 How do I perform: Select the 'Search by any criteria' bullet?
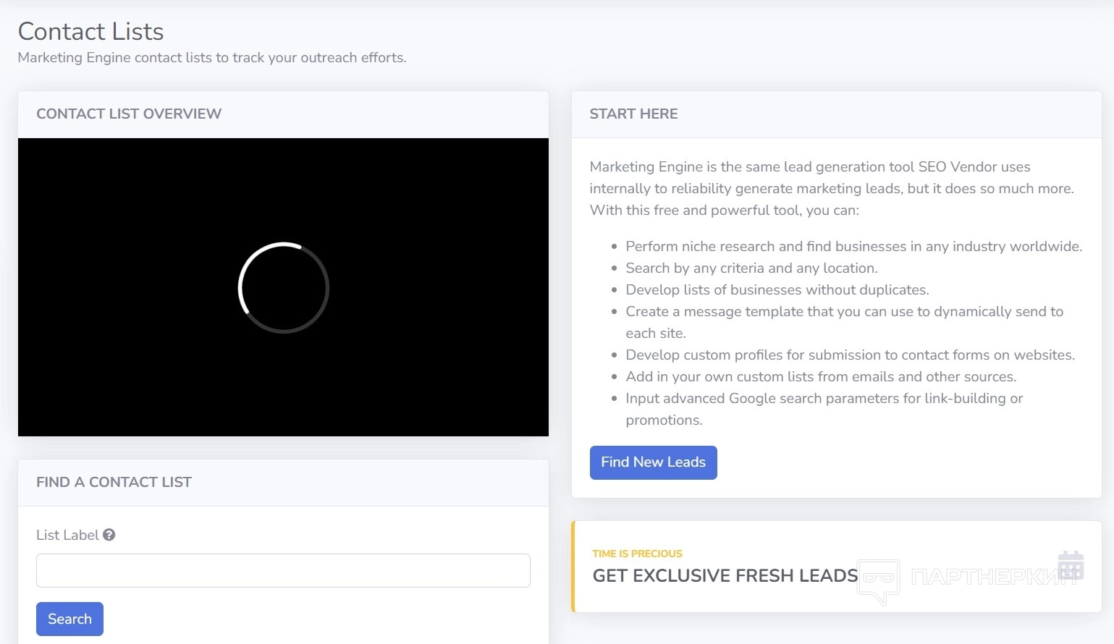(x=751, y=268)
